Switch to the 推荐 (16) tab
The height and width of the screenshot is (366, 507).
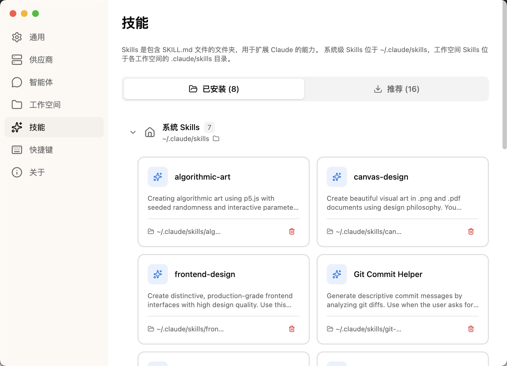pos(397,89)
